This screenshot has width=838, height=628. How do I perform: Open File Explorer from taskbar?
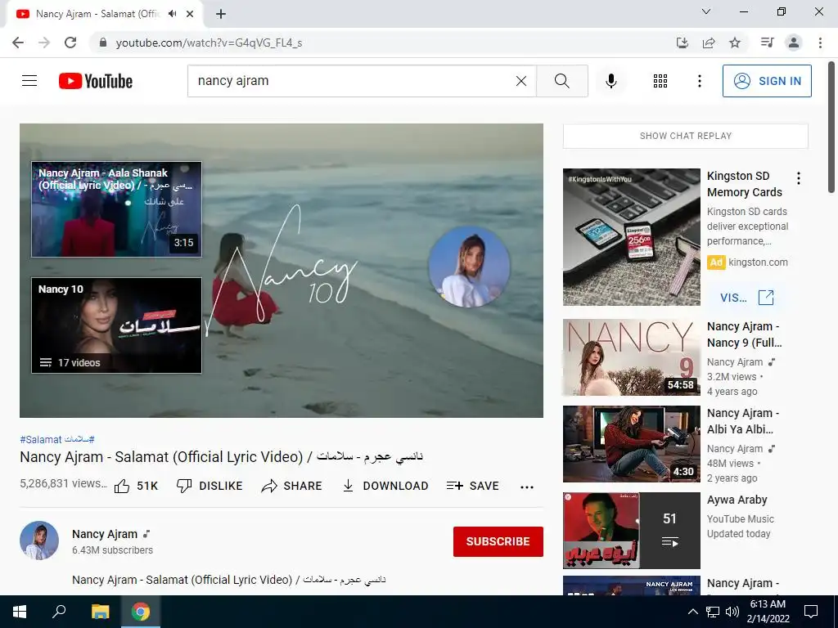100,612
